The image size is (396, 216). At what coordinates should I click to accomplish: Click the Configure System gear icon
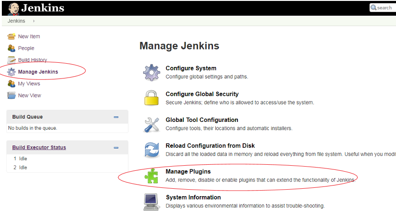click(152, 72)
